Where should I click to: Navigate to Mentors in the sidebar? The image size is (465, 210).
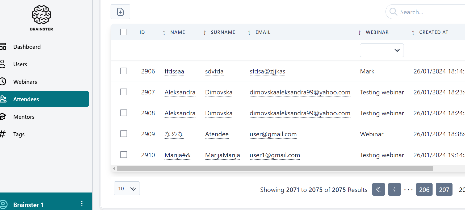pos(24,117)
